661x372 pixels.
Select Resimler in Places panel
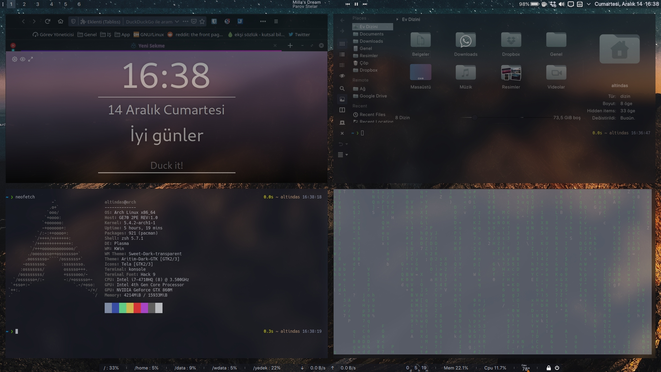[x=373, y=55]
